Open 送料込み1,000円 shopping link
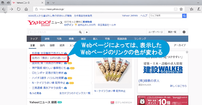 tap(86, 25)
